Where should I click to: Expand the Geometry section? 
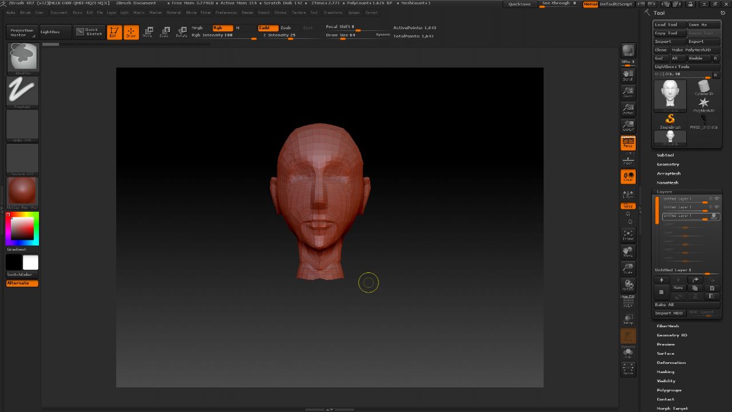point(668,164)
